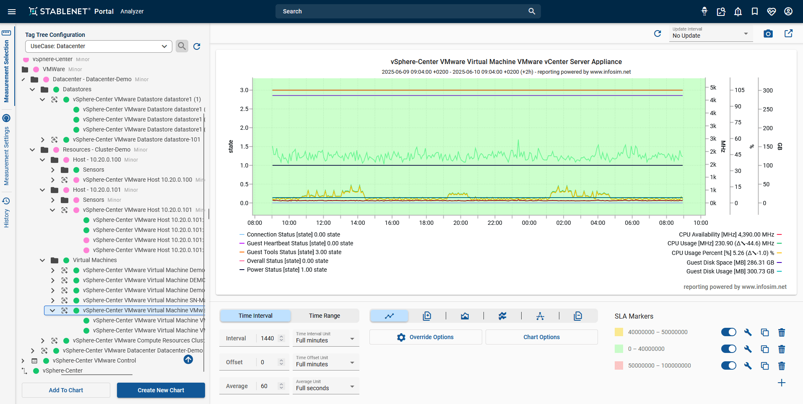Switch to the Time Range tab
This screenshot has height=404, width=803.
[325, 316]
